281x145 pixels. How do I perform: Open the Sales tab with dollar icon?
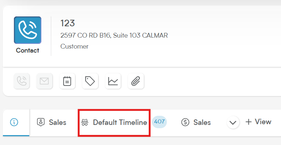(x=196, y=123)
